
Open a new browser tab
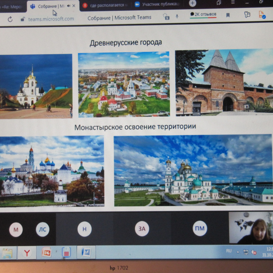[x=192, y=3]
